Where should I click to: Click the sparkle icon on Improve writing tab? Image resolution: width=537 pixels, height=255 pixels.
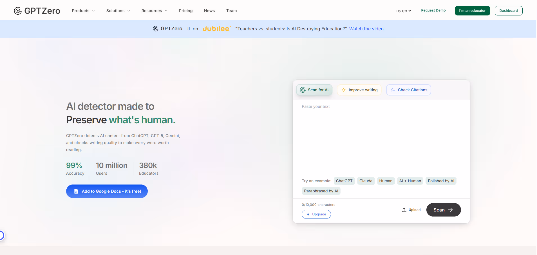tap(344, 90)
